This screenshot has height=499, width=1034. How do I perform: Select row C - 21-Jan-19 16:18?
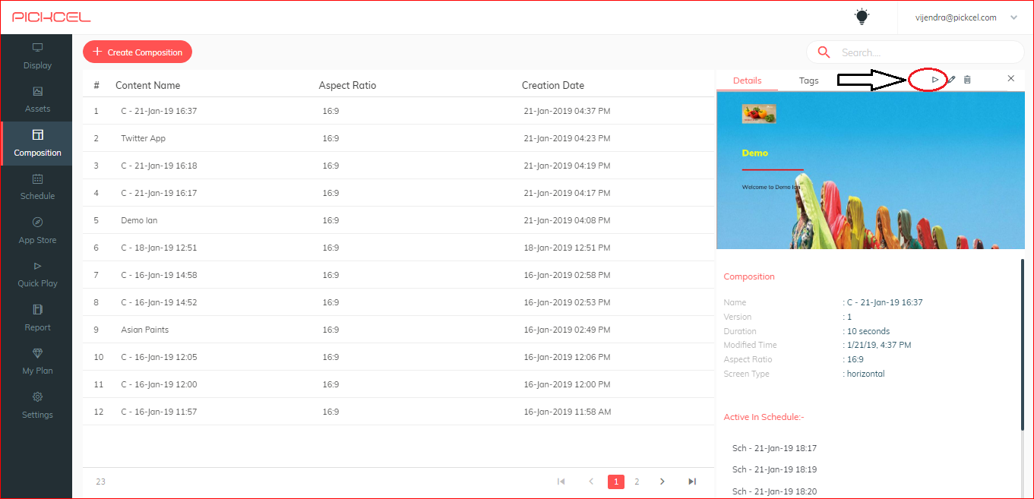tap(398, 166)
